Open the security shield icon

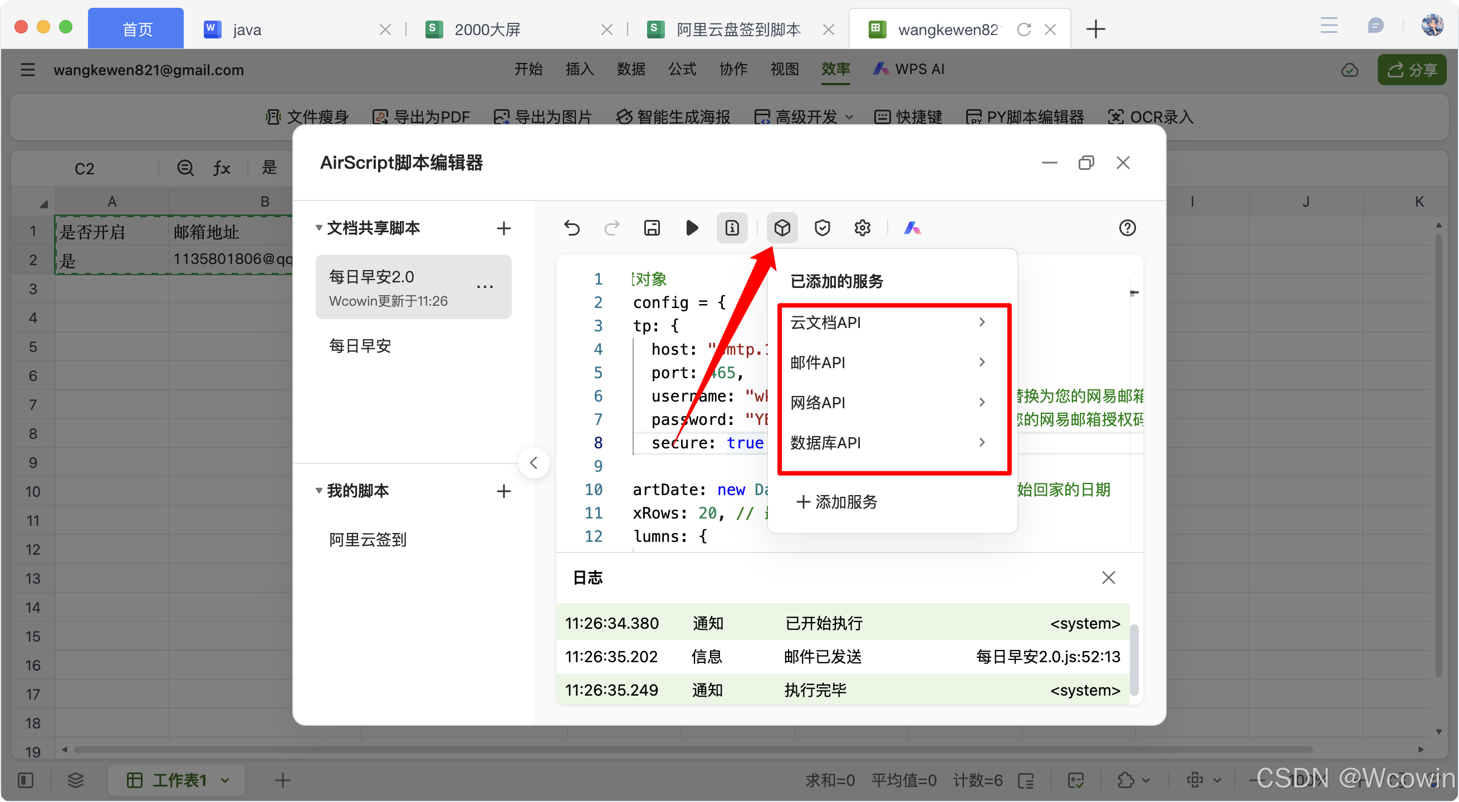822,228
